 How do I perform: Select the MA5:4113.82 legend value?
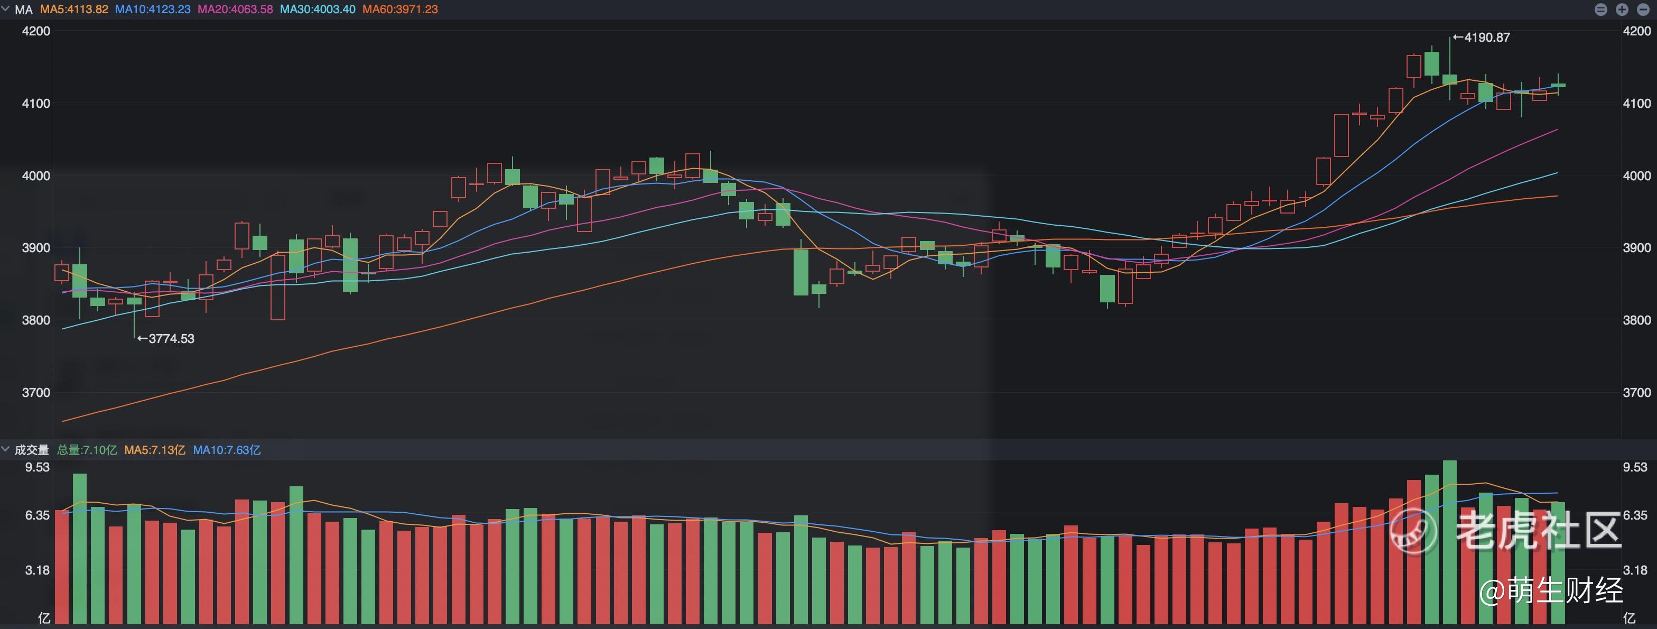(x=74, y=10)
